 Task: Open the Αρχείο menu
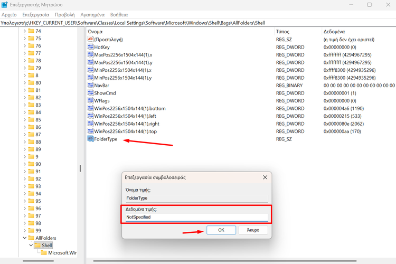[9, 15]
